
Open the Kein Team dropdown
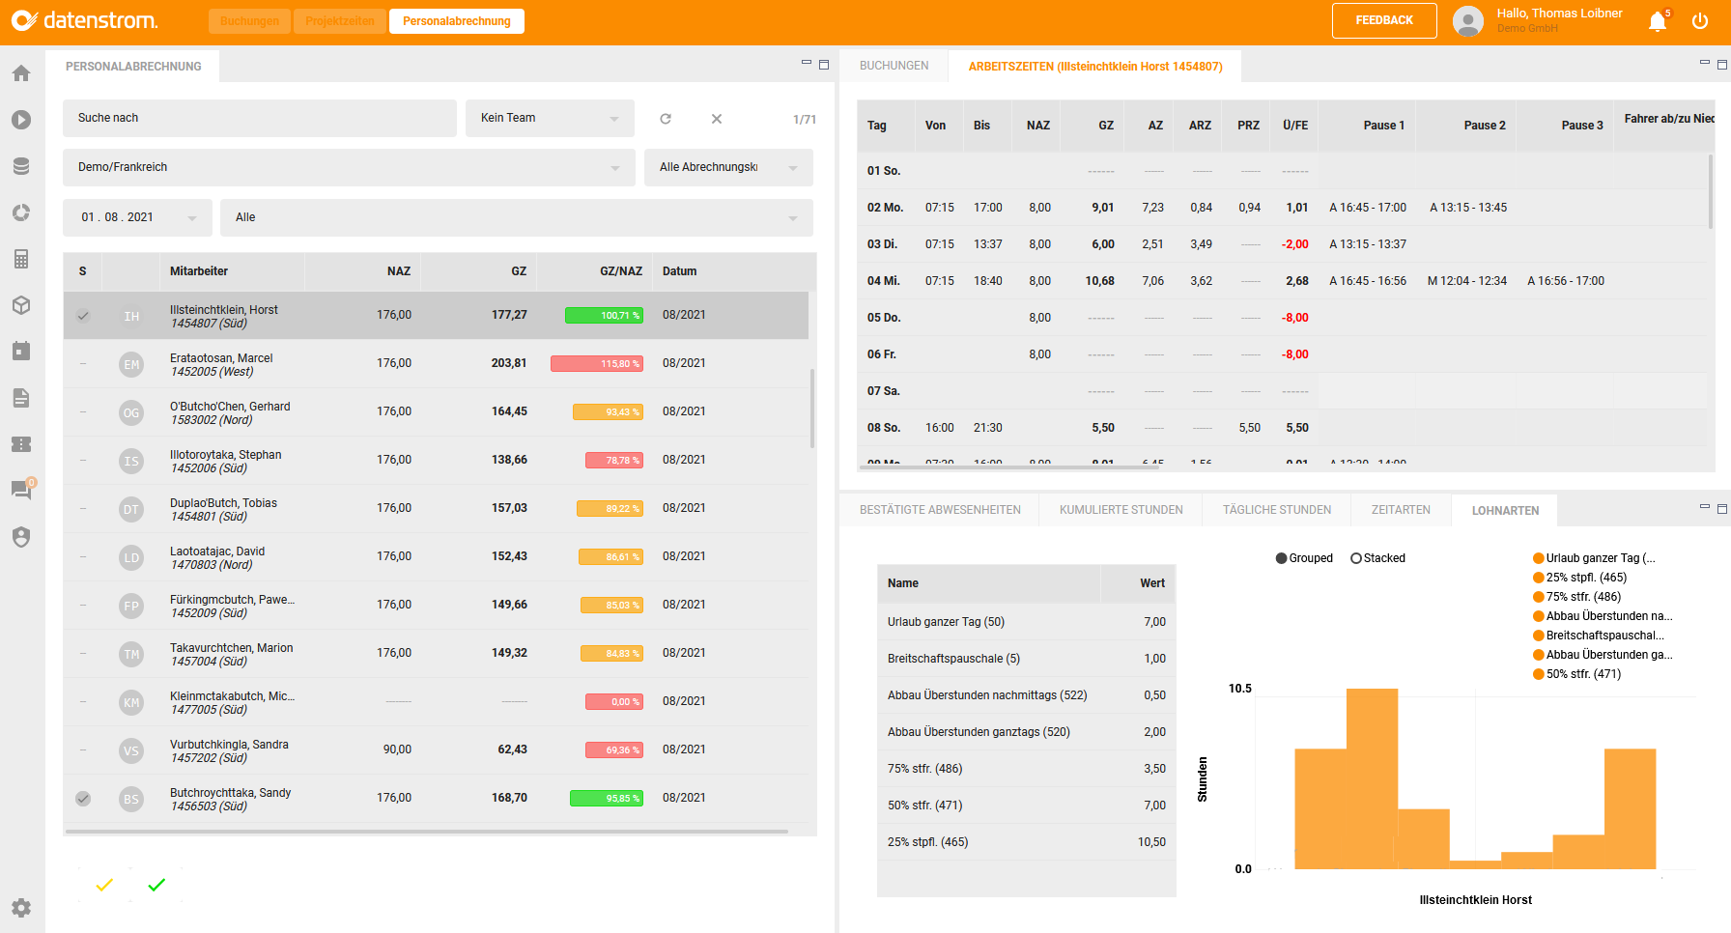point(550,118)
